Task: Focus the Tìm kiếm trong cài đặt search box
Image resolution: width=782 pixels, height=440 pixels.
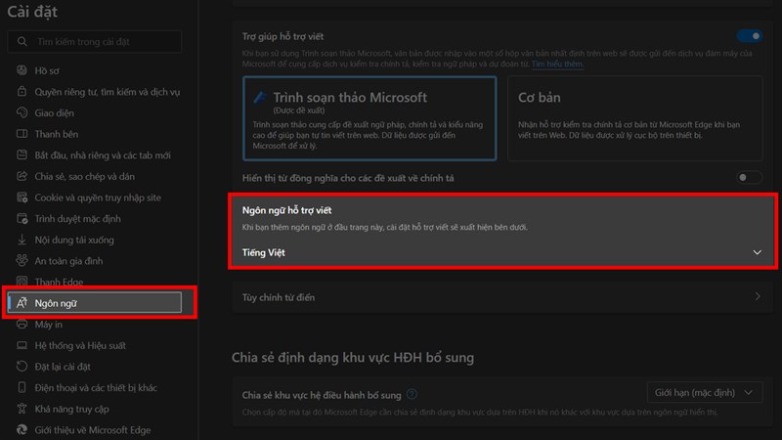Action: (x=95, y=41)
